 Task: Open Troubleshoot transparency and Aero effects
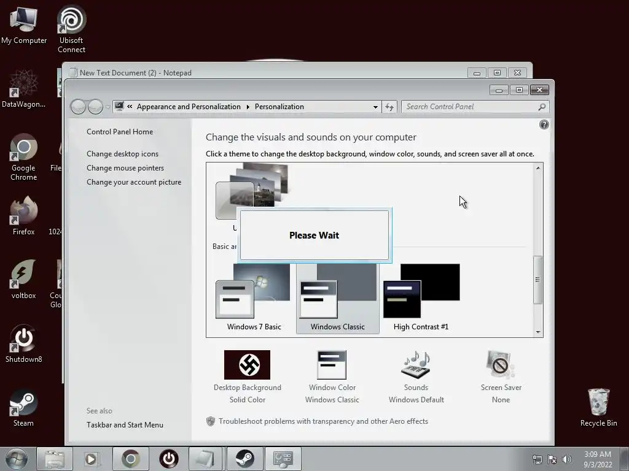click(323, 421)
